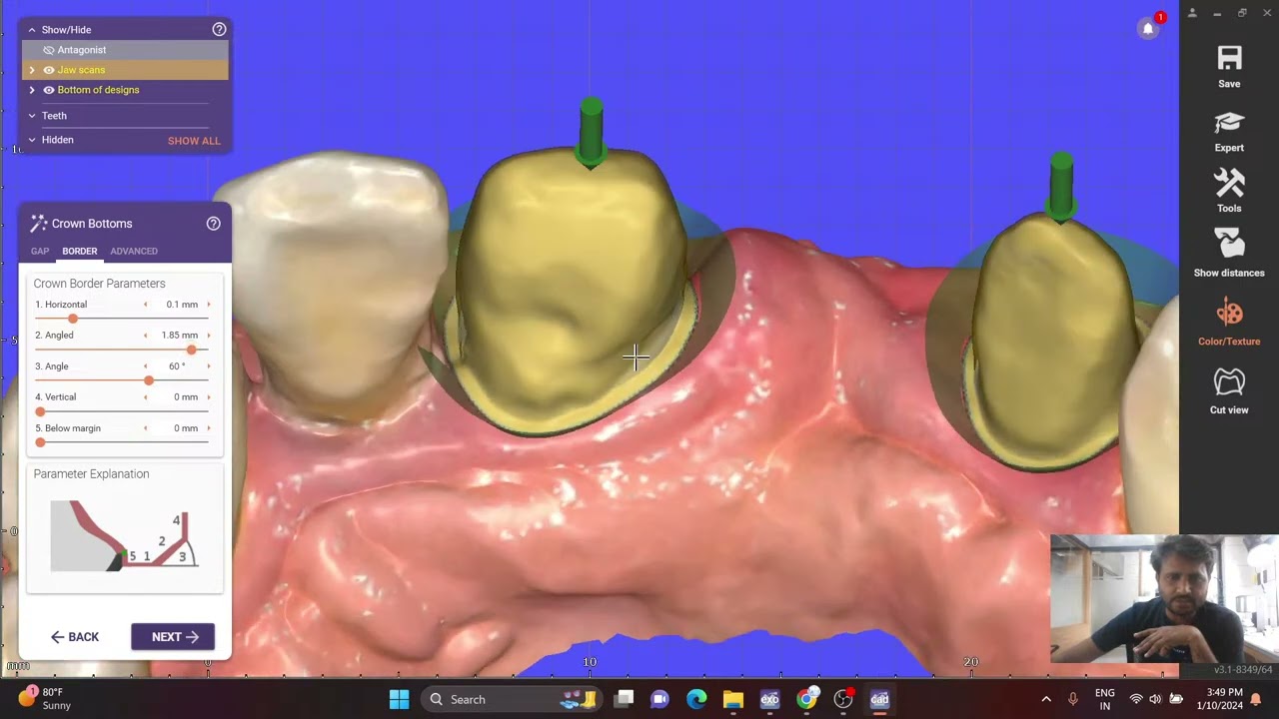Hide the Jaw scans using eye icon
The height and width of the screenshot is (719, 1279).
coord(48,70)
